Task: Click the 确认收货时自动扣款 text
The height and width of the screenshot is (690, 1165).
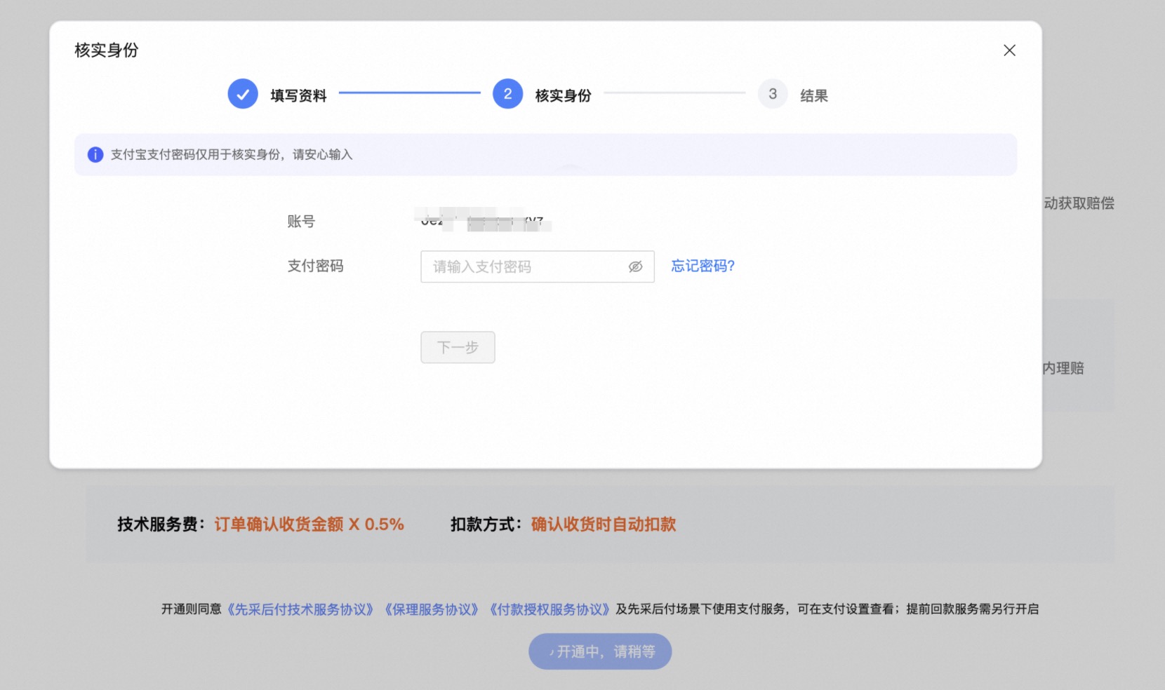Action: click(x=604, y=525)
